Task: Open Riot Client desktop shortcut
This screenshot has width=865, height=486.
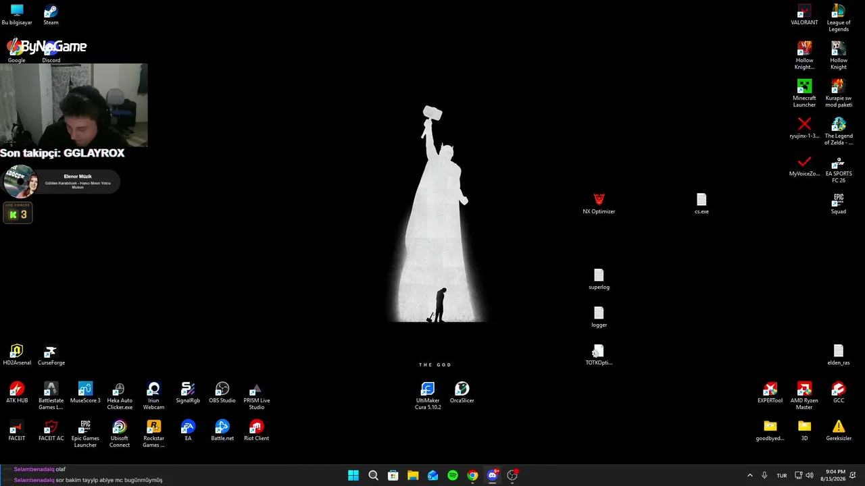Action: [x=257, y=431]
